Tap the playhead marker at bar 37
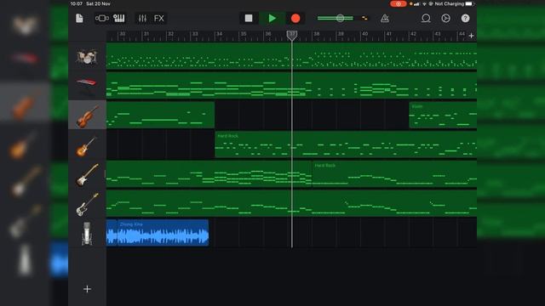Screen dimensions: 545x306 pyautogui.click(x=292, y=35)
